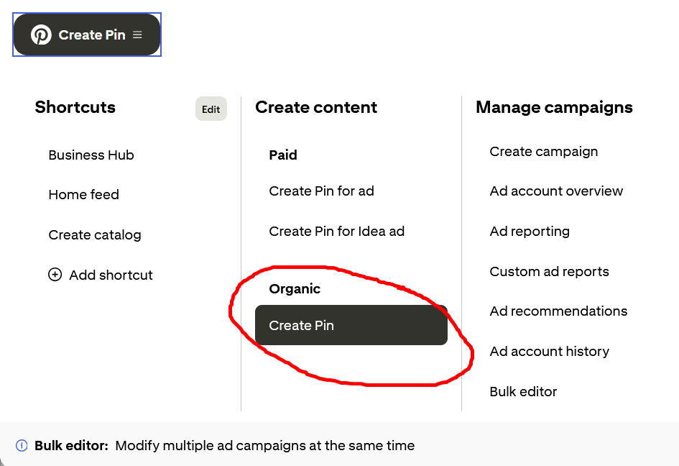Image resolution: width=679 pixels, height=466 pixels.
Task: Open Ad reporting page
Action: [x=530, y=231]
